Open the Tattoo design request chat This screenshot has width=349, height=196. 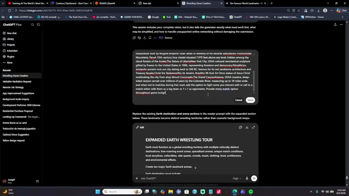pyautogui.click(x=14, y=140)
